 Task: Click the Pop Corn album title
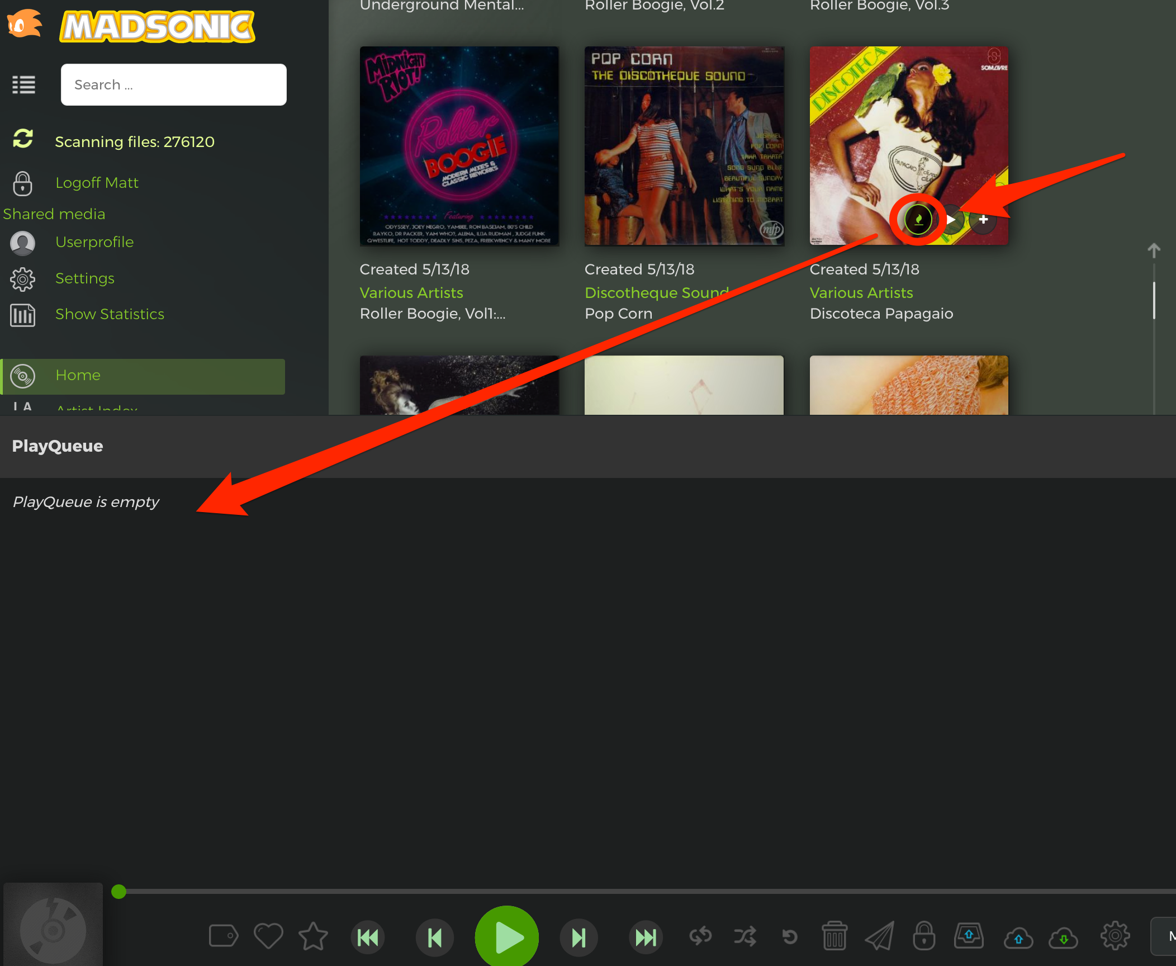619,314
